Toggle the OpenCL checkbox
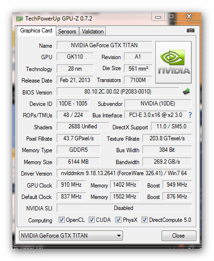This screenshot has width=214, height=261. click(61, 220)
